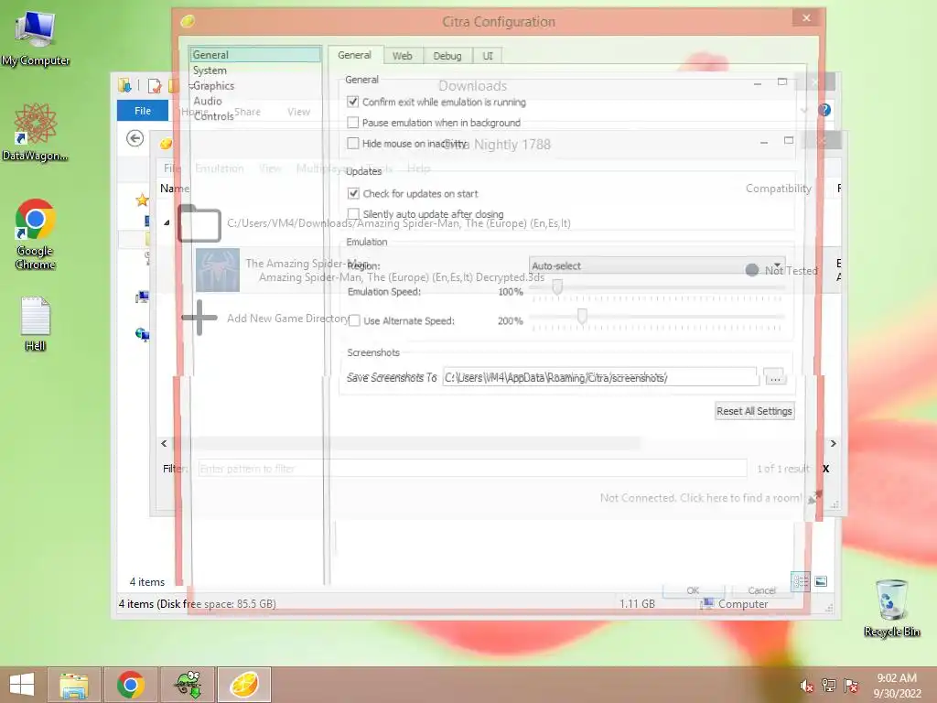Click the game list scroll left arrow
Screen dimensions: 937x703
(164, 444)
